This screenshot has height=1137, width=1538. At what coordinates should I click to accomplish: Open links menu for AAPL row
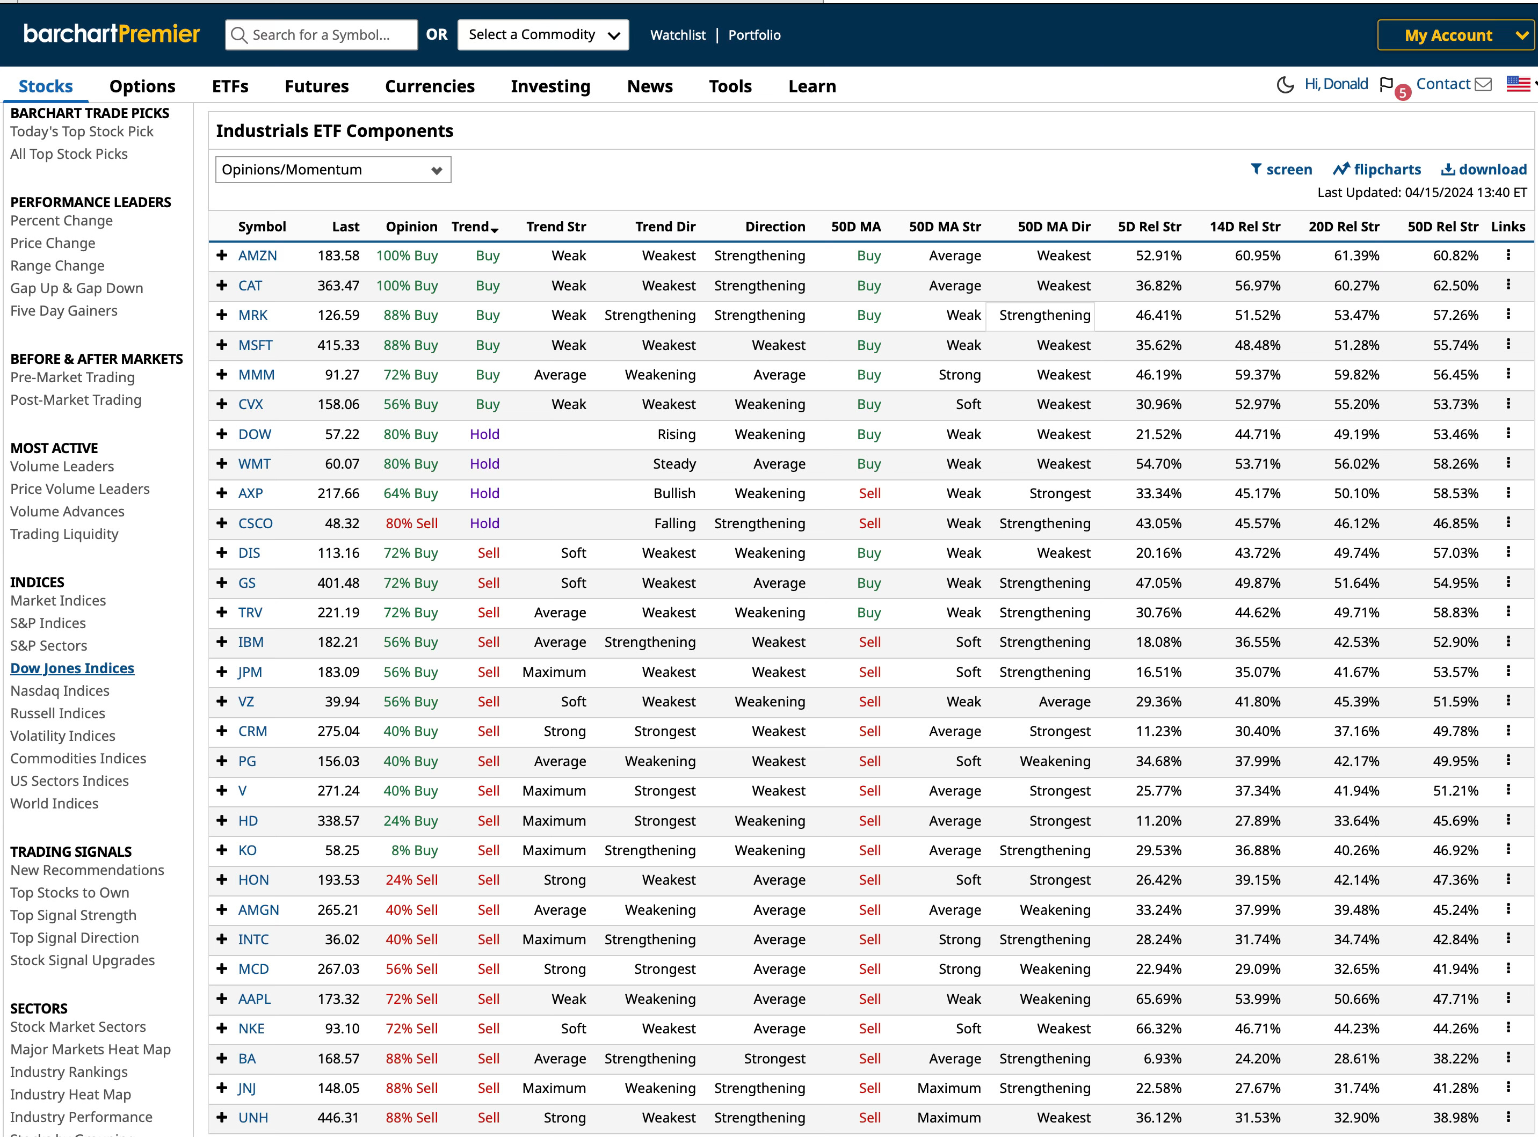tap(1508, 998)
